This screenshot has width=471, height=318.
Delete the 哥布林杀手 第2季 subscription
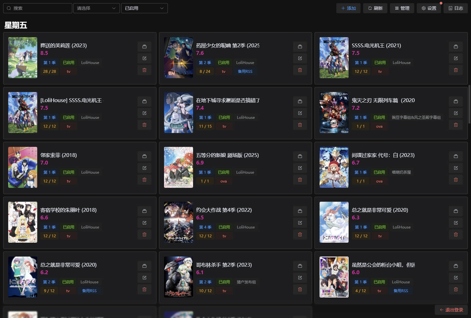(300, 289)
